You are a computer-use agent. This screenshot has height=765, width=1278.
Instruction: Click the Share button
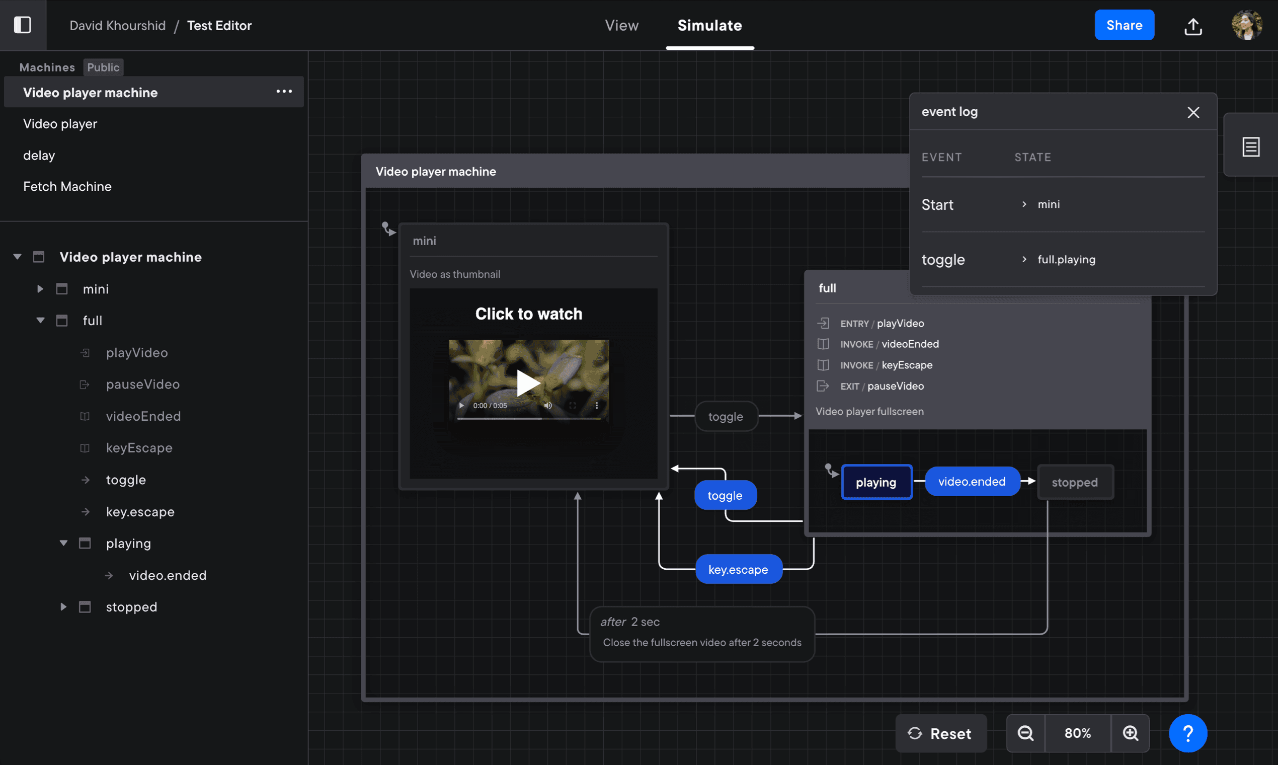(1124, 24)
